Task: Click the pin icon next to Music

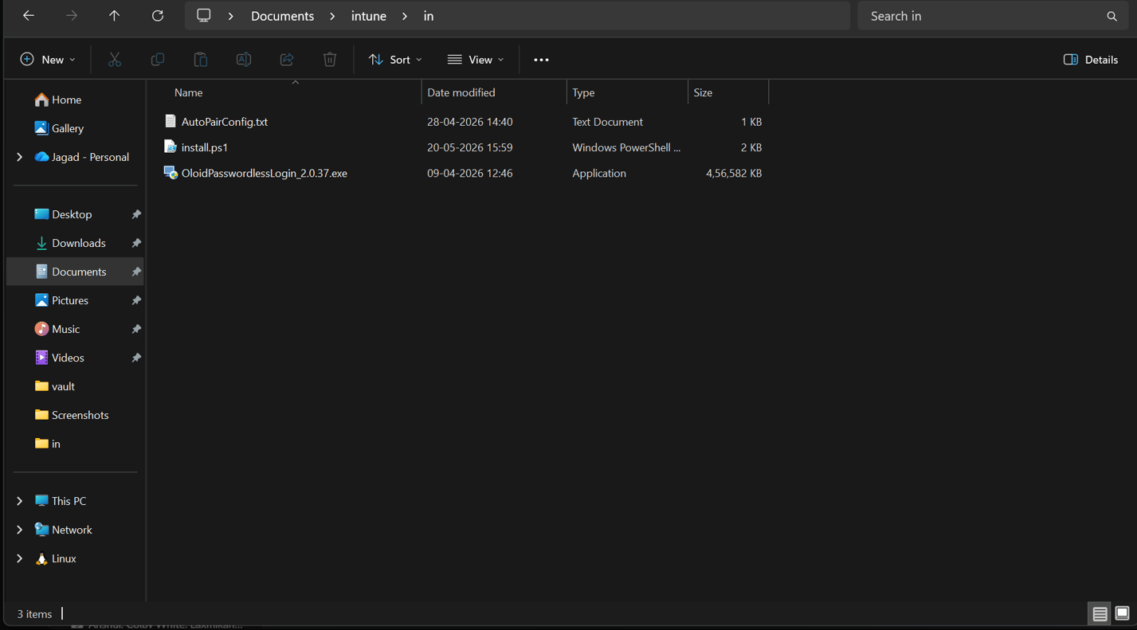Action: pos(136,329)
